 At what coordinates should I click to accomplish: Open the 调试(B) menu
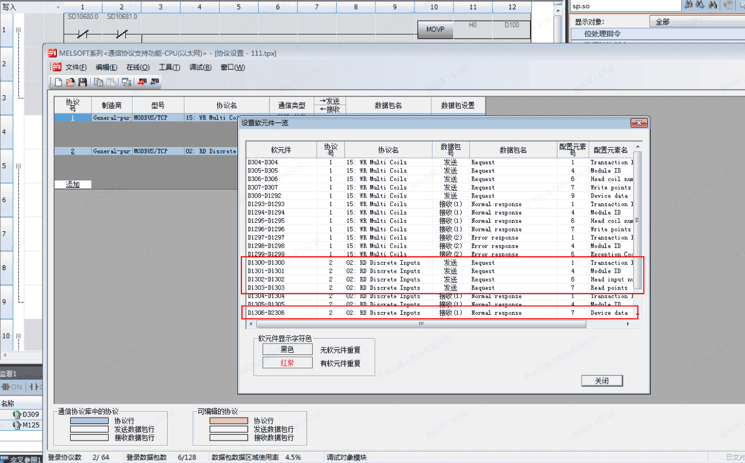200,67
